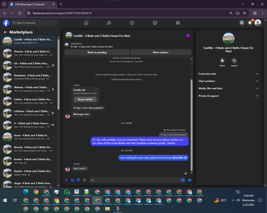The image size is (267, 213).
Task: Click the Search Facebook input field
Action: [x=34, y=23]
